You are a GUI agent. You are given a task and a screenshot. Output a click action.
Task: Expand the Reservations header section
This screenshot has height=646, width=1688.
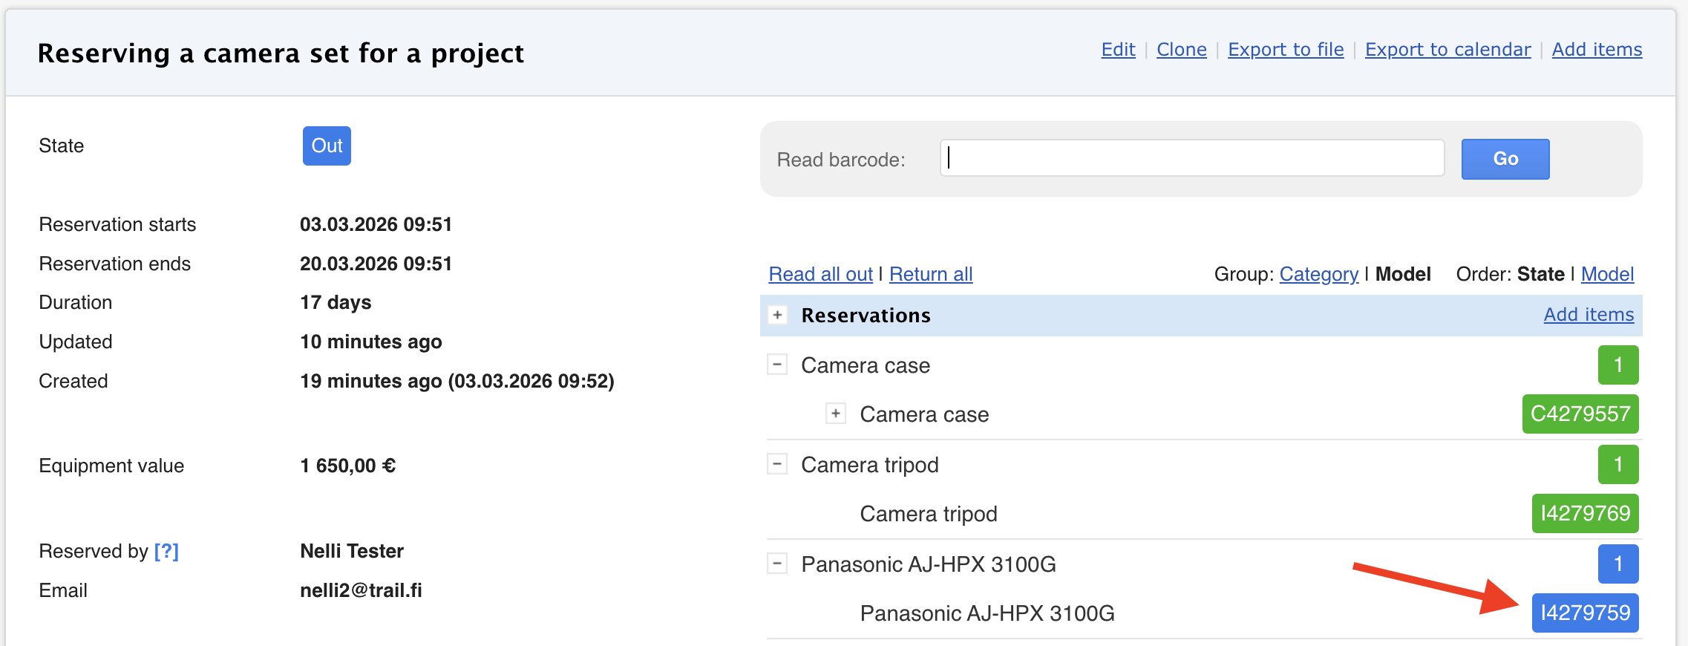[777, 315]
